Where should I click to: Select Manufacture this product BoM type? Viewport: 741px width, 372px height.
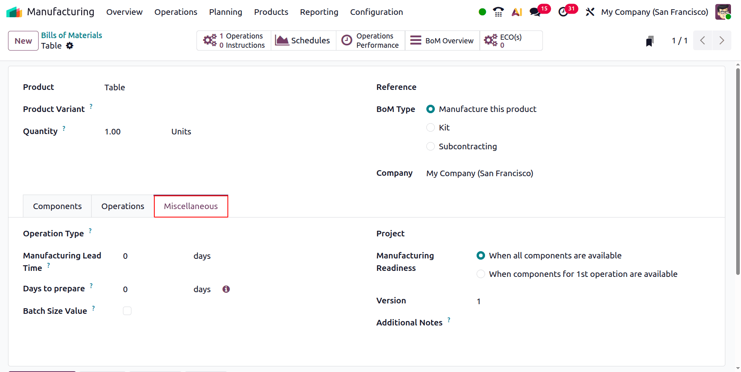point(430,109)
